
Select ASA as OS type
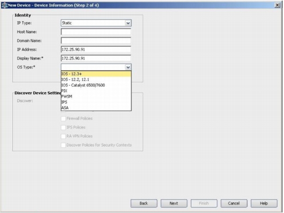[96, 108]
